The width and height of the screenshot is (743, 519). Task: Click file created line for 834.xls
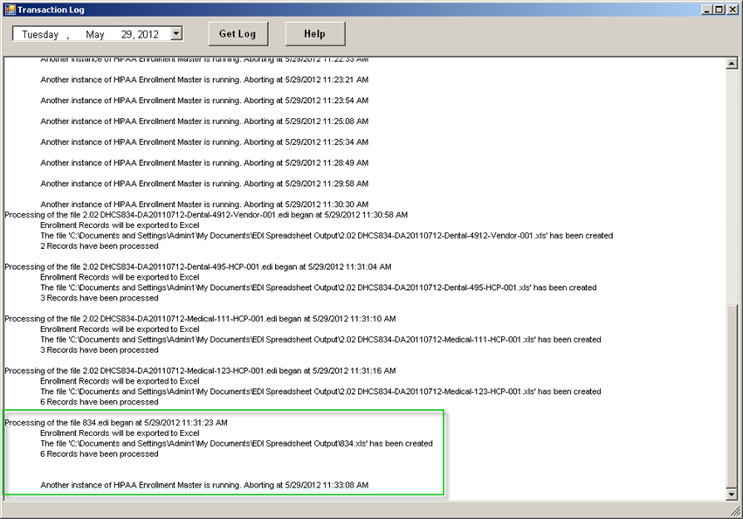(x=237, y=444)
